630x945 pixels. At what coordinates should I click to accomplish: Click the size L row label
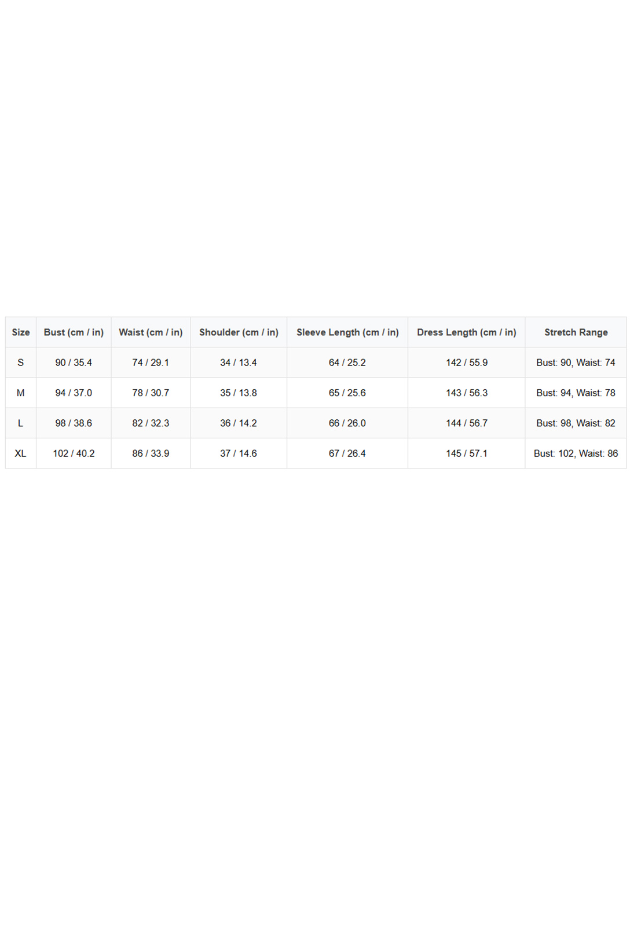(21, 423)
